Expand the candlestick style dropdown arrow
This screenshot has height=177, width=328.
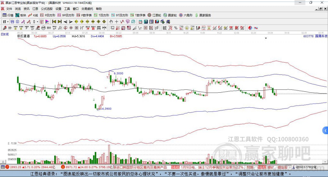tap(37, 22)
